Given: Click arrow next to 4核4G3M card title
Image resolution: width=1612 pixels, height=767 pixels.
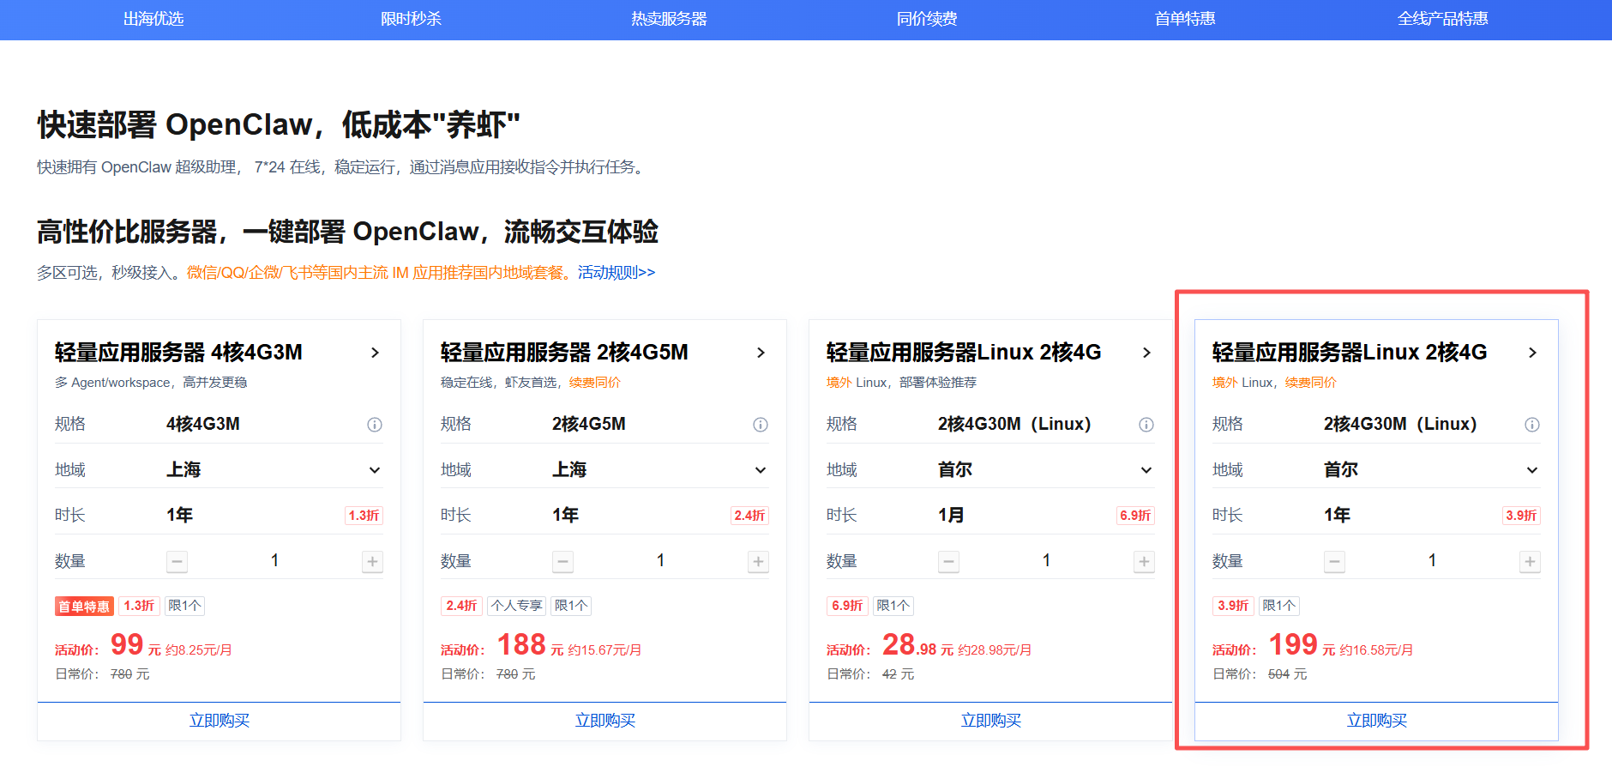Looking at the screenshot, I should pos(375,353).
